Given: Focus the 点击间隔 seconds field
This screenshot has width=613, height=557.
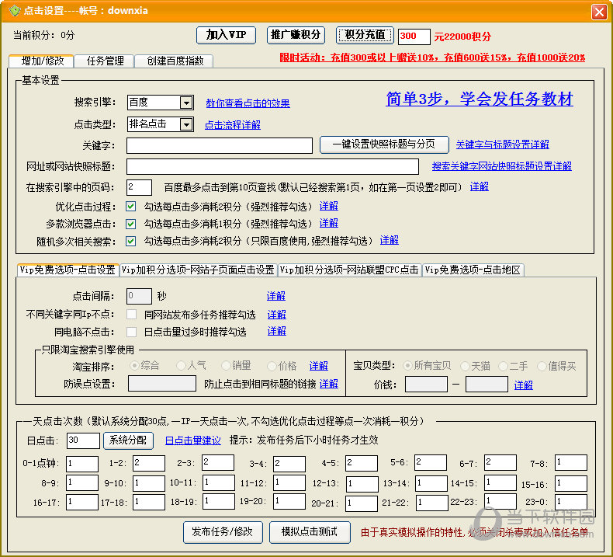Looking at the screenshot, I should click(x=139, y=296).
